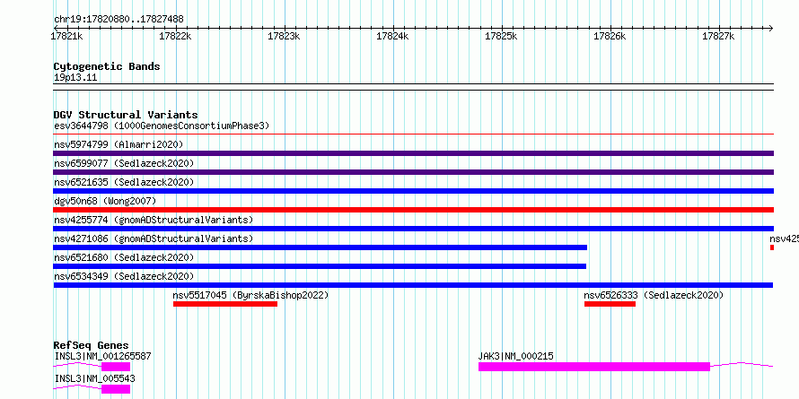Screen dimensions: 799x399
Task: Open nsv5974799 (Almarri2020) label
Action: (x=119, y=144)
